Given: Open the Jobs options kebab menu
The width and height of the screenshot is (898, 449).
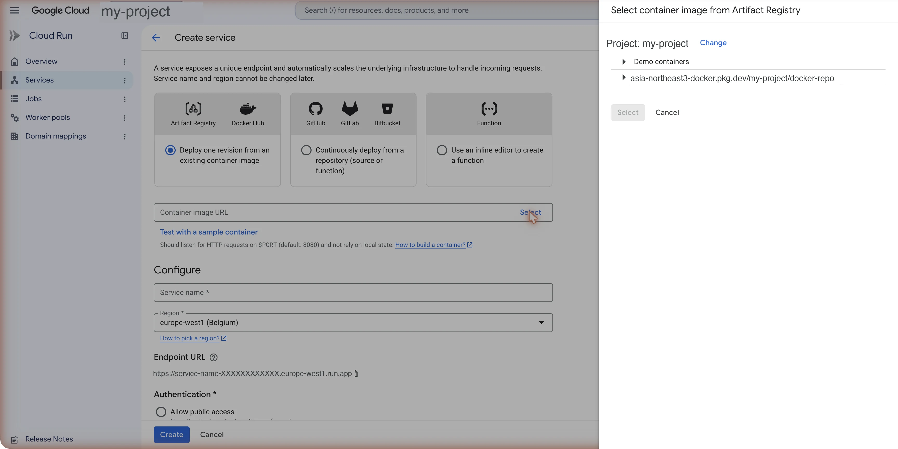Looking at the screenshot, I should tap(124, 99).
